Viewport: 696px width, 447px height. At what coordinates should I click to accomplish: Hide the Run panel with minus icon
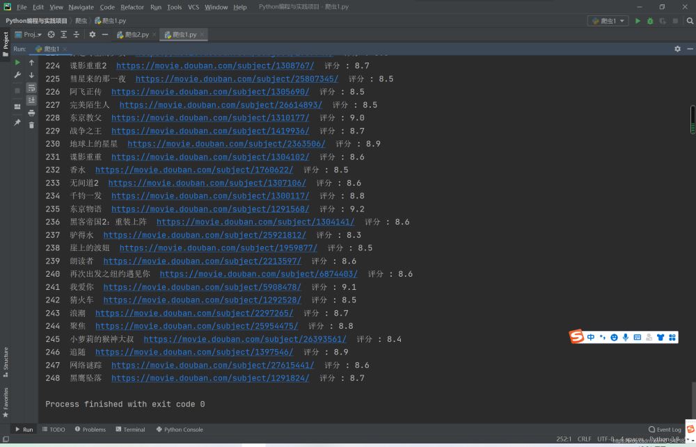(x=690, y=49)
